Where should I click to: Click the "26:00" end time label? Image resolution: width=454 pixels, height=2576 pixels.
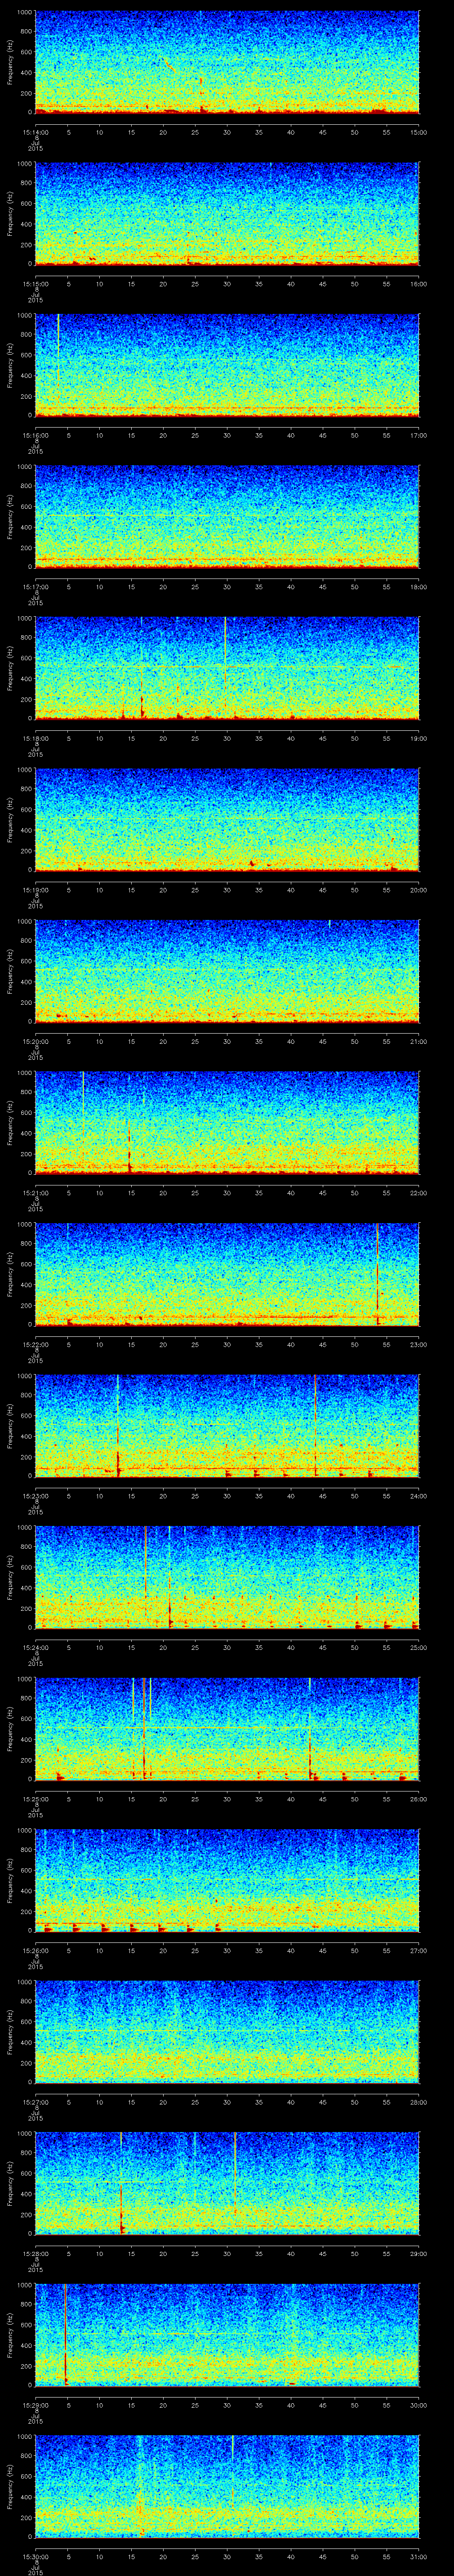(x=419, y=1798)
